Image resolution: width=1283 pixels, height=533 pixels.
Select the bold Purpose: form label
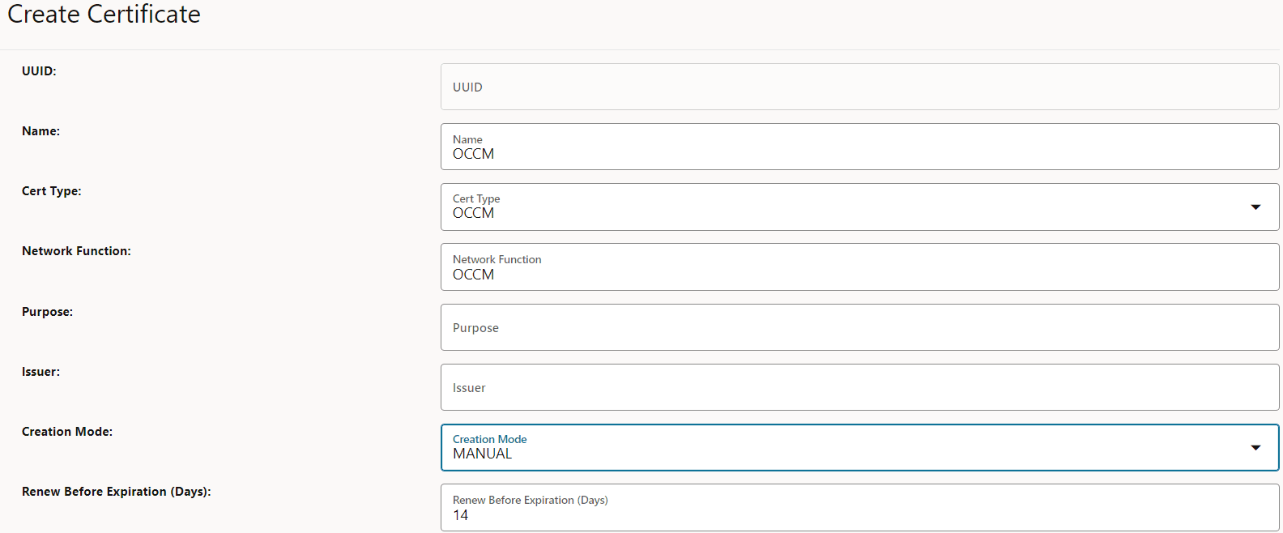click(47, 312)
